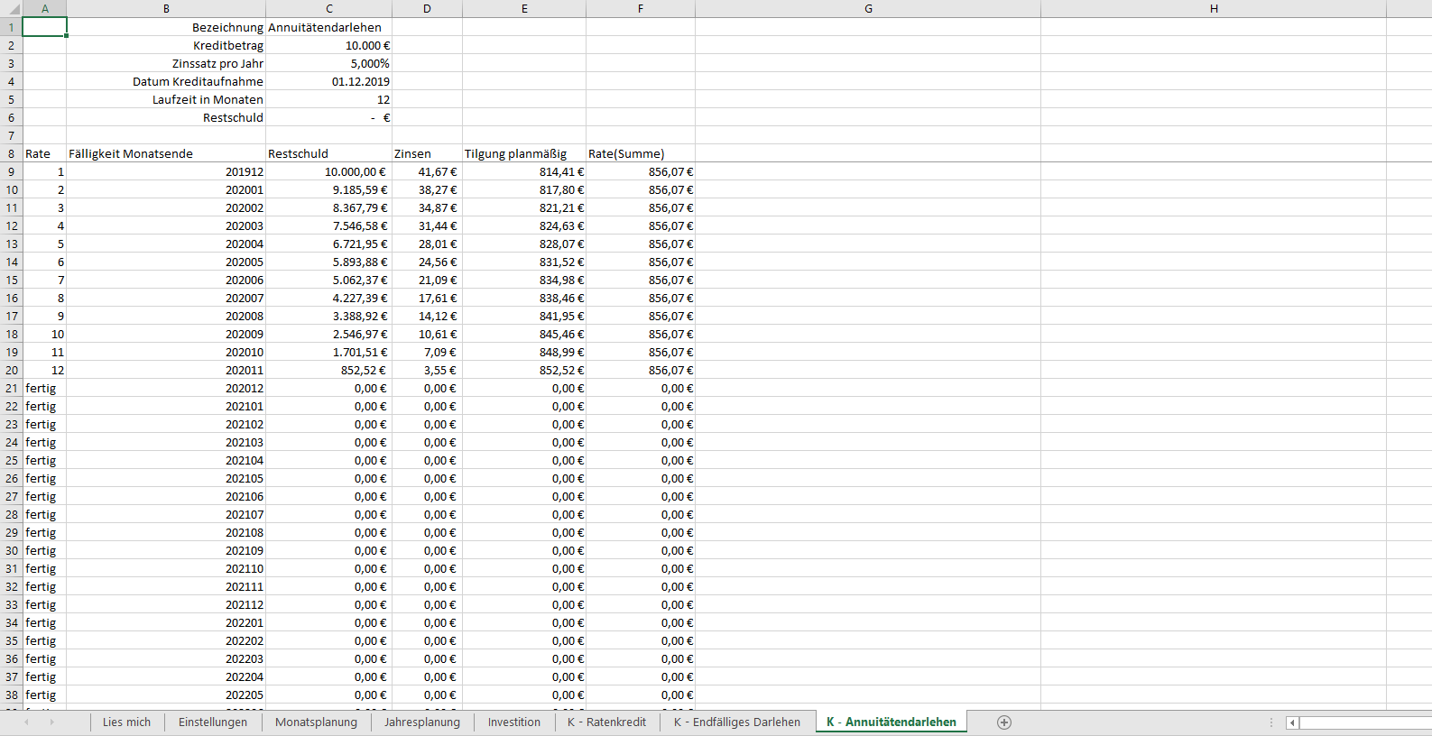This screenshot has width=1432, height=736.
Task: Open K - Endfälliges Darlehen tab
Action: click(x=736, y=722)
